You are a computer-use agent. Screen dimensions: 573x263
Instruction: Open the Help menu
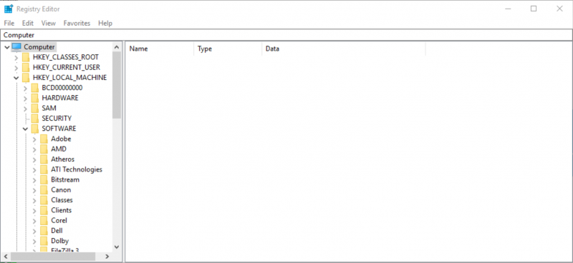point(105,23)
